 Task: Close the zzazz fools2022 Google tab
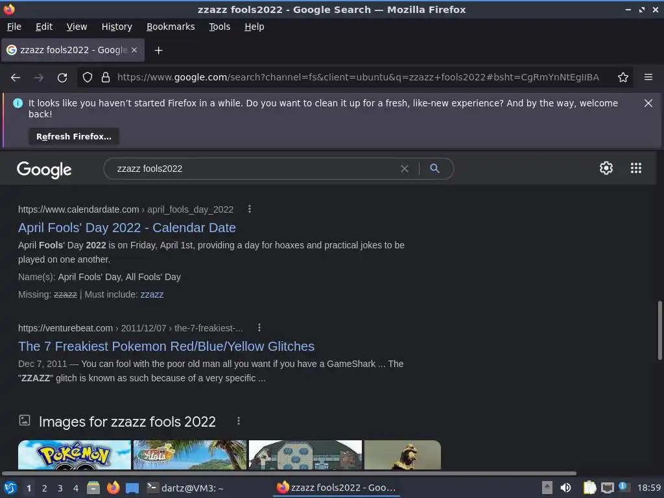click(x=134, y=50)
